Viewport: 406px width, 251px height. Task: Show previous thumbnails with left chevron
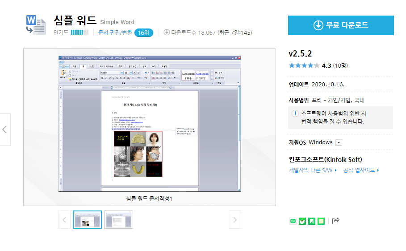coord(64,220)
